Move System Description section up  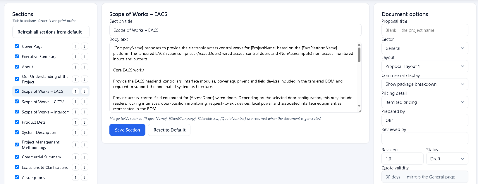75,132
